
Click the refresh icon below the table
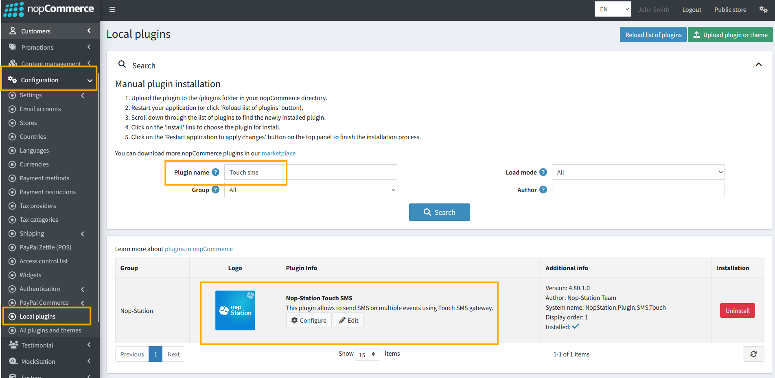(753, 354)
